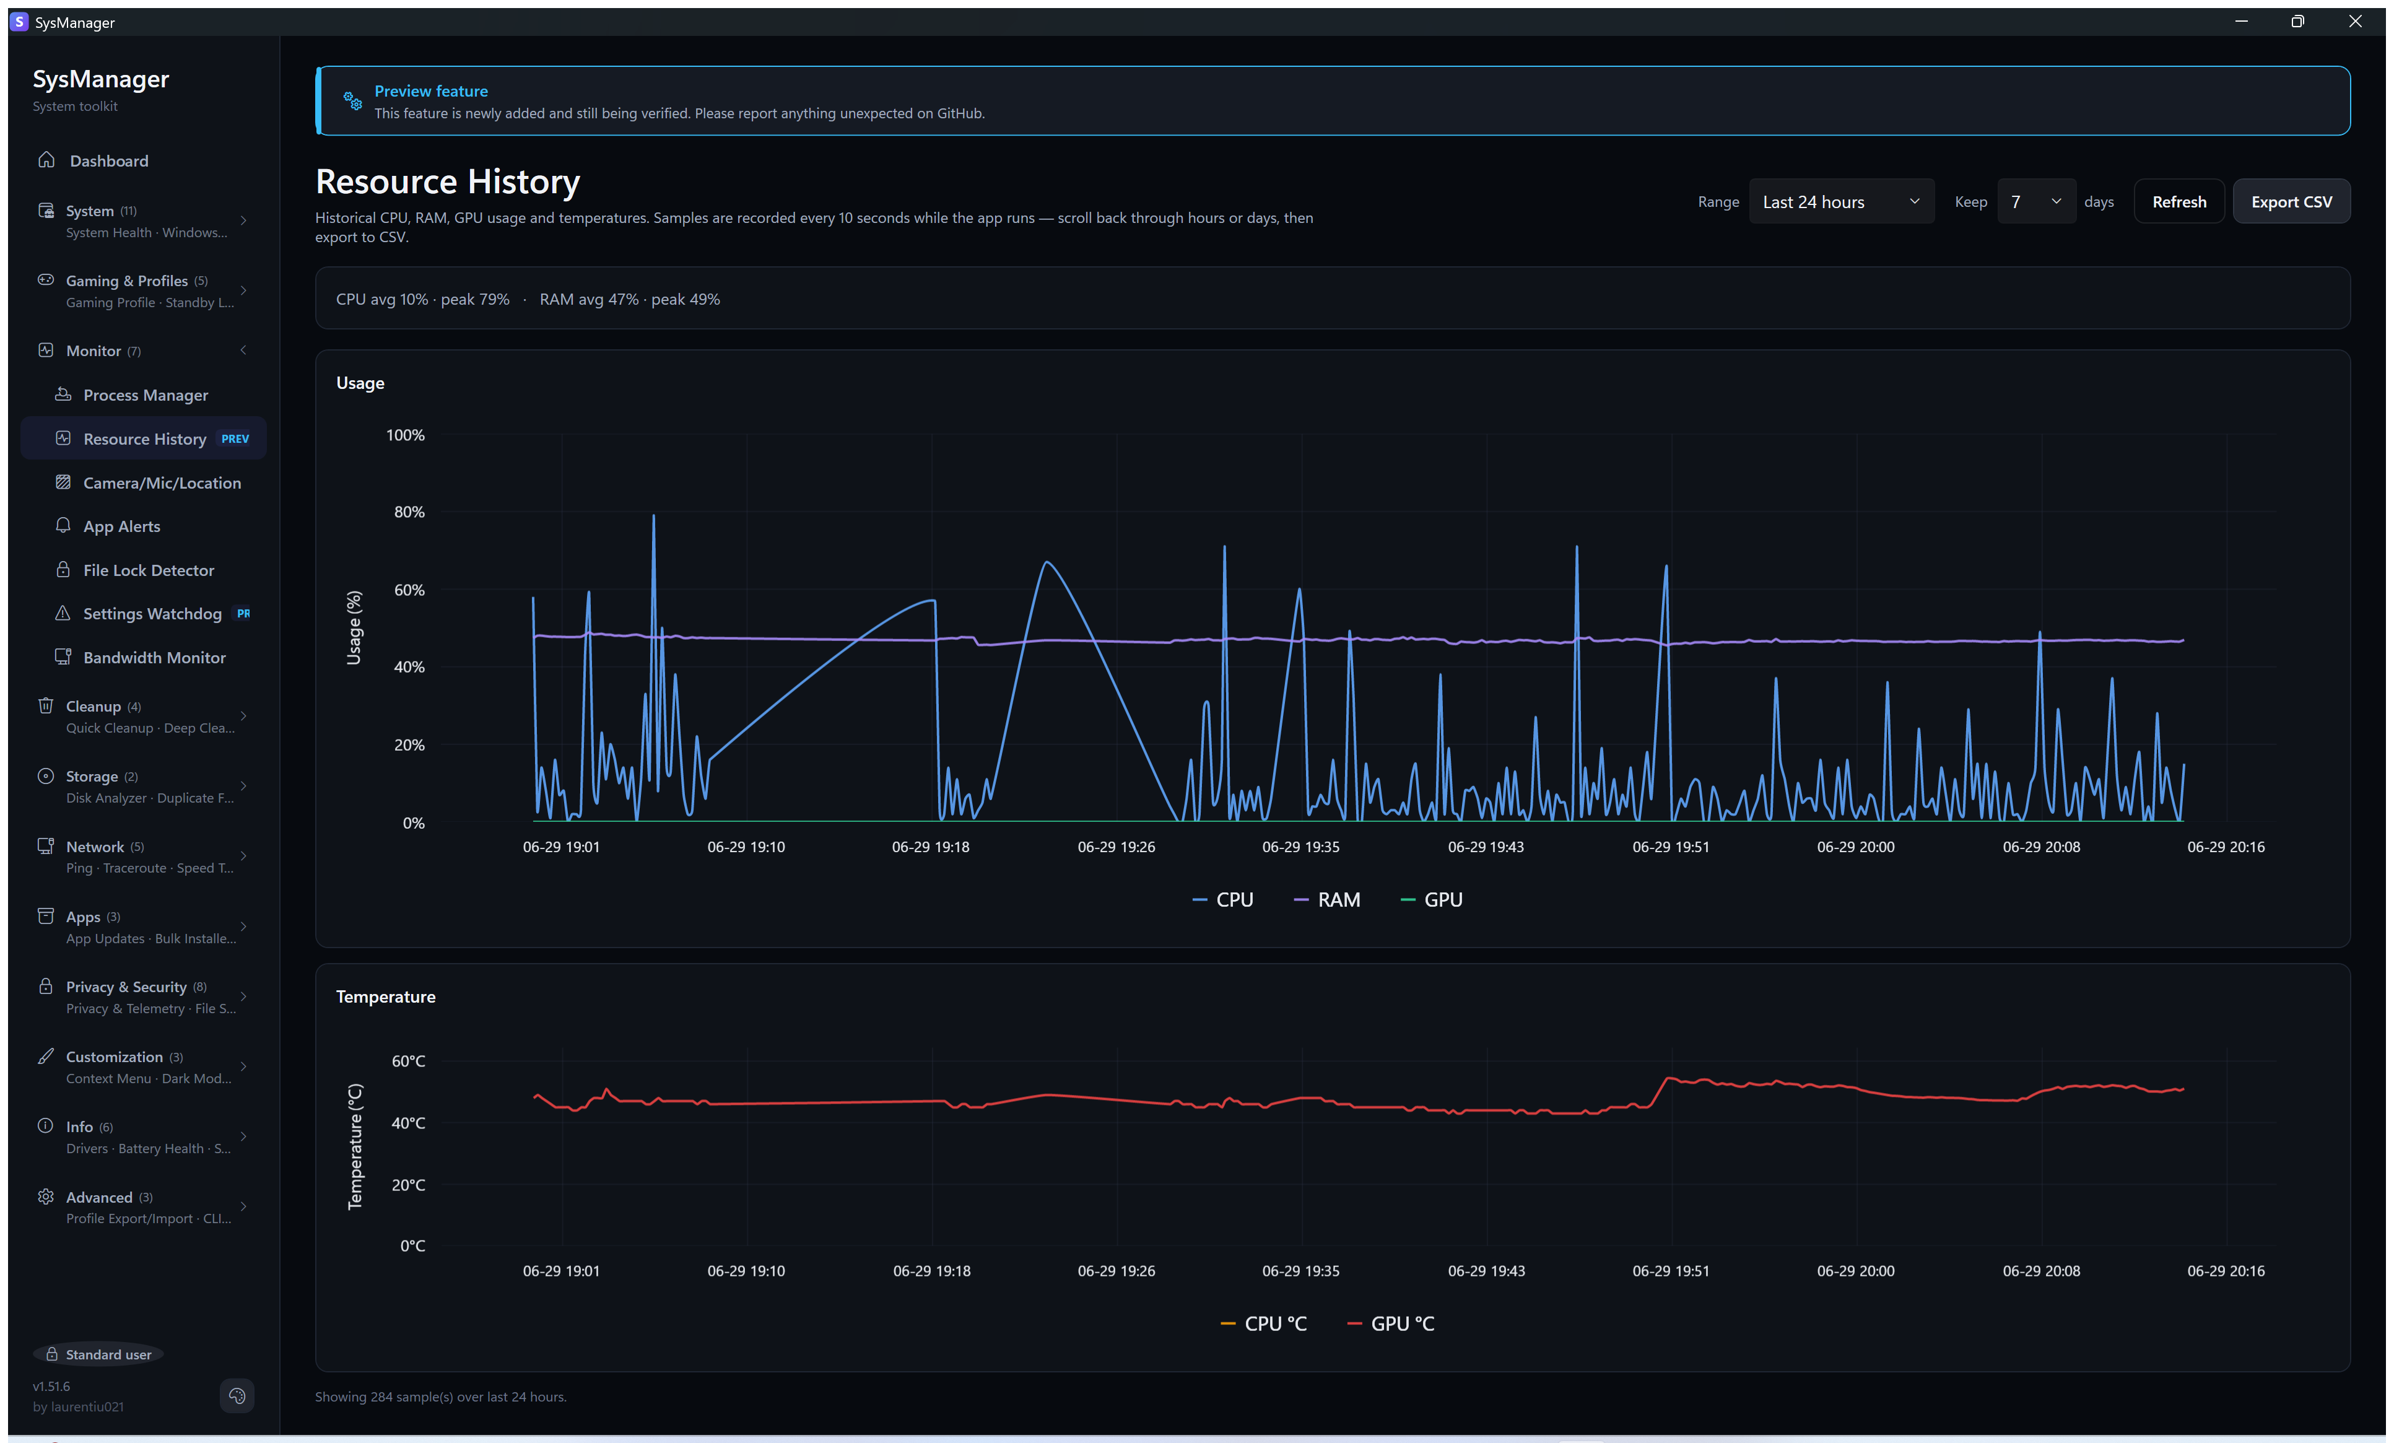This screenshot has height=1443, width=2394.
Task: Click the Refresh button
Action: (x=2179, y=201)
